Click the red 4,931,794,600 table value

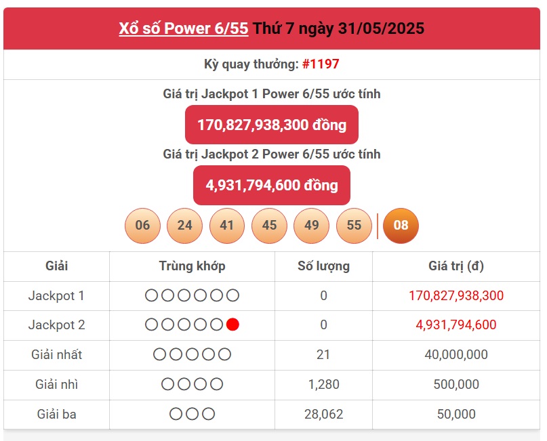[x=456, y=325]
